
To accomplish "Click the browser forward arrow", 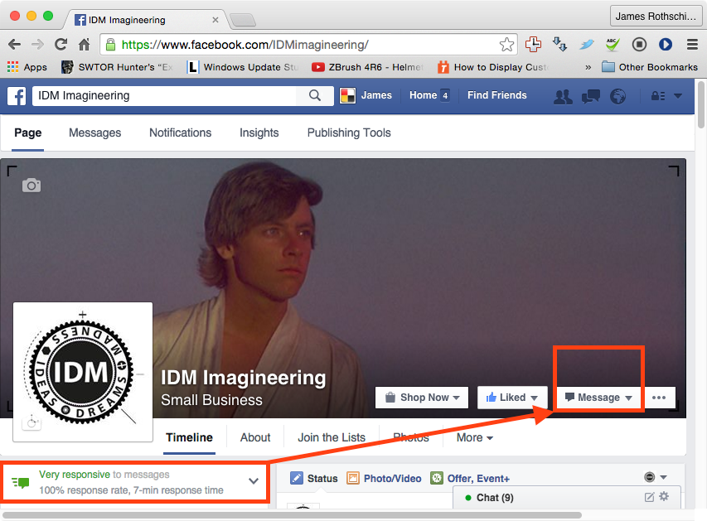I will pyautogui.click(x=37, y=44).
